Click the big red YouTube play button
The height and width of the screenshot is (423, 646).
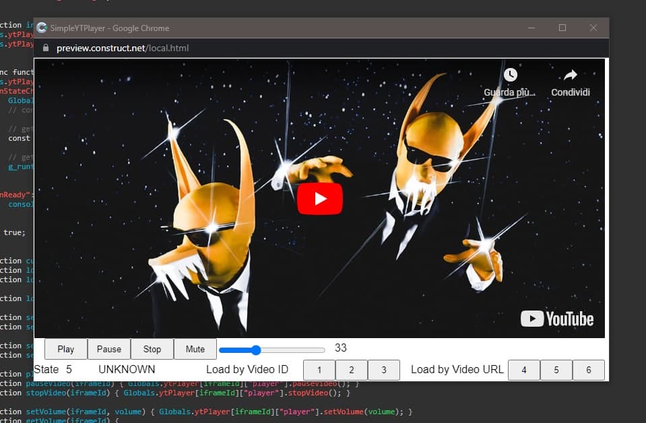[321, 198]
